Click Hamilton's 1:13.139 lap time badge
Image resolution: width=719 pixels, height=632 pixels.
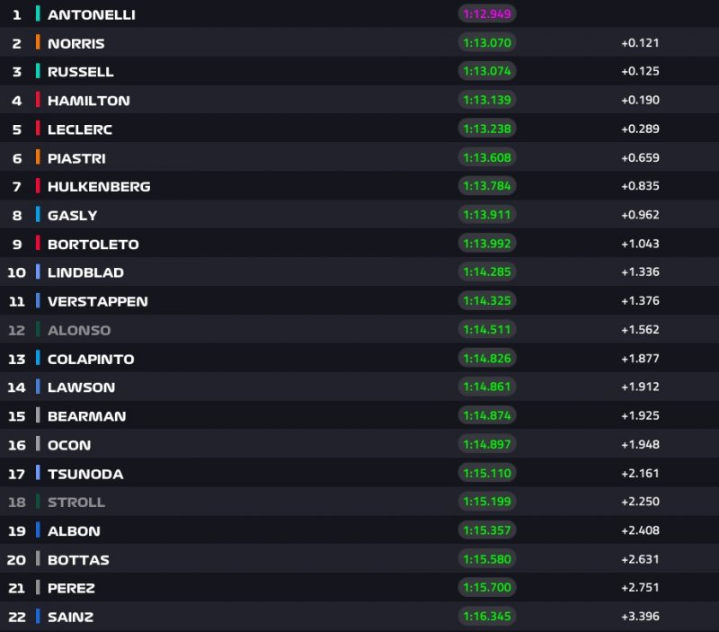click(x=487, y=100)
